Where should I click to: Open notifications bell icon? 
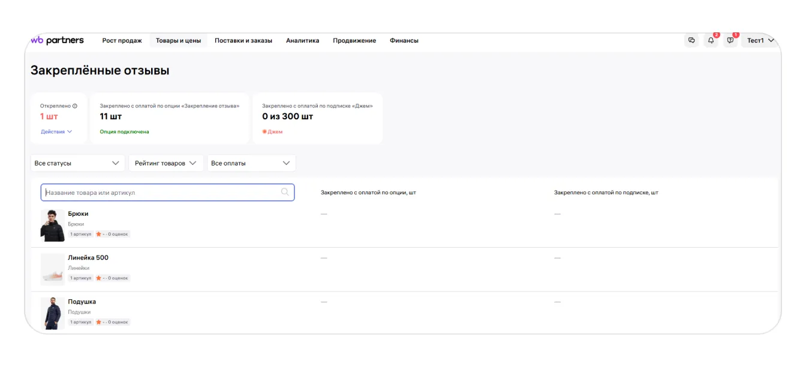click(711, 40)
